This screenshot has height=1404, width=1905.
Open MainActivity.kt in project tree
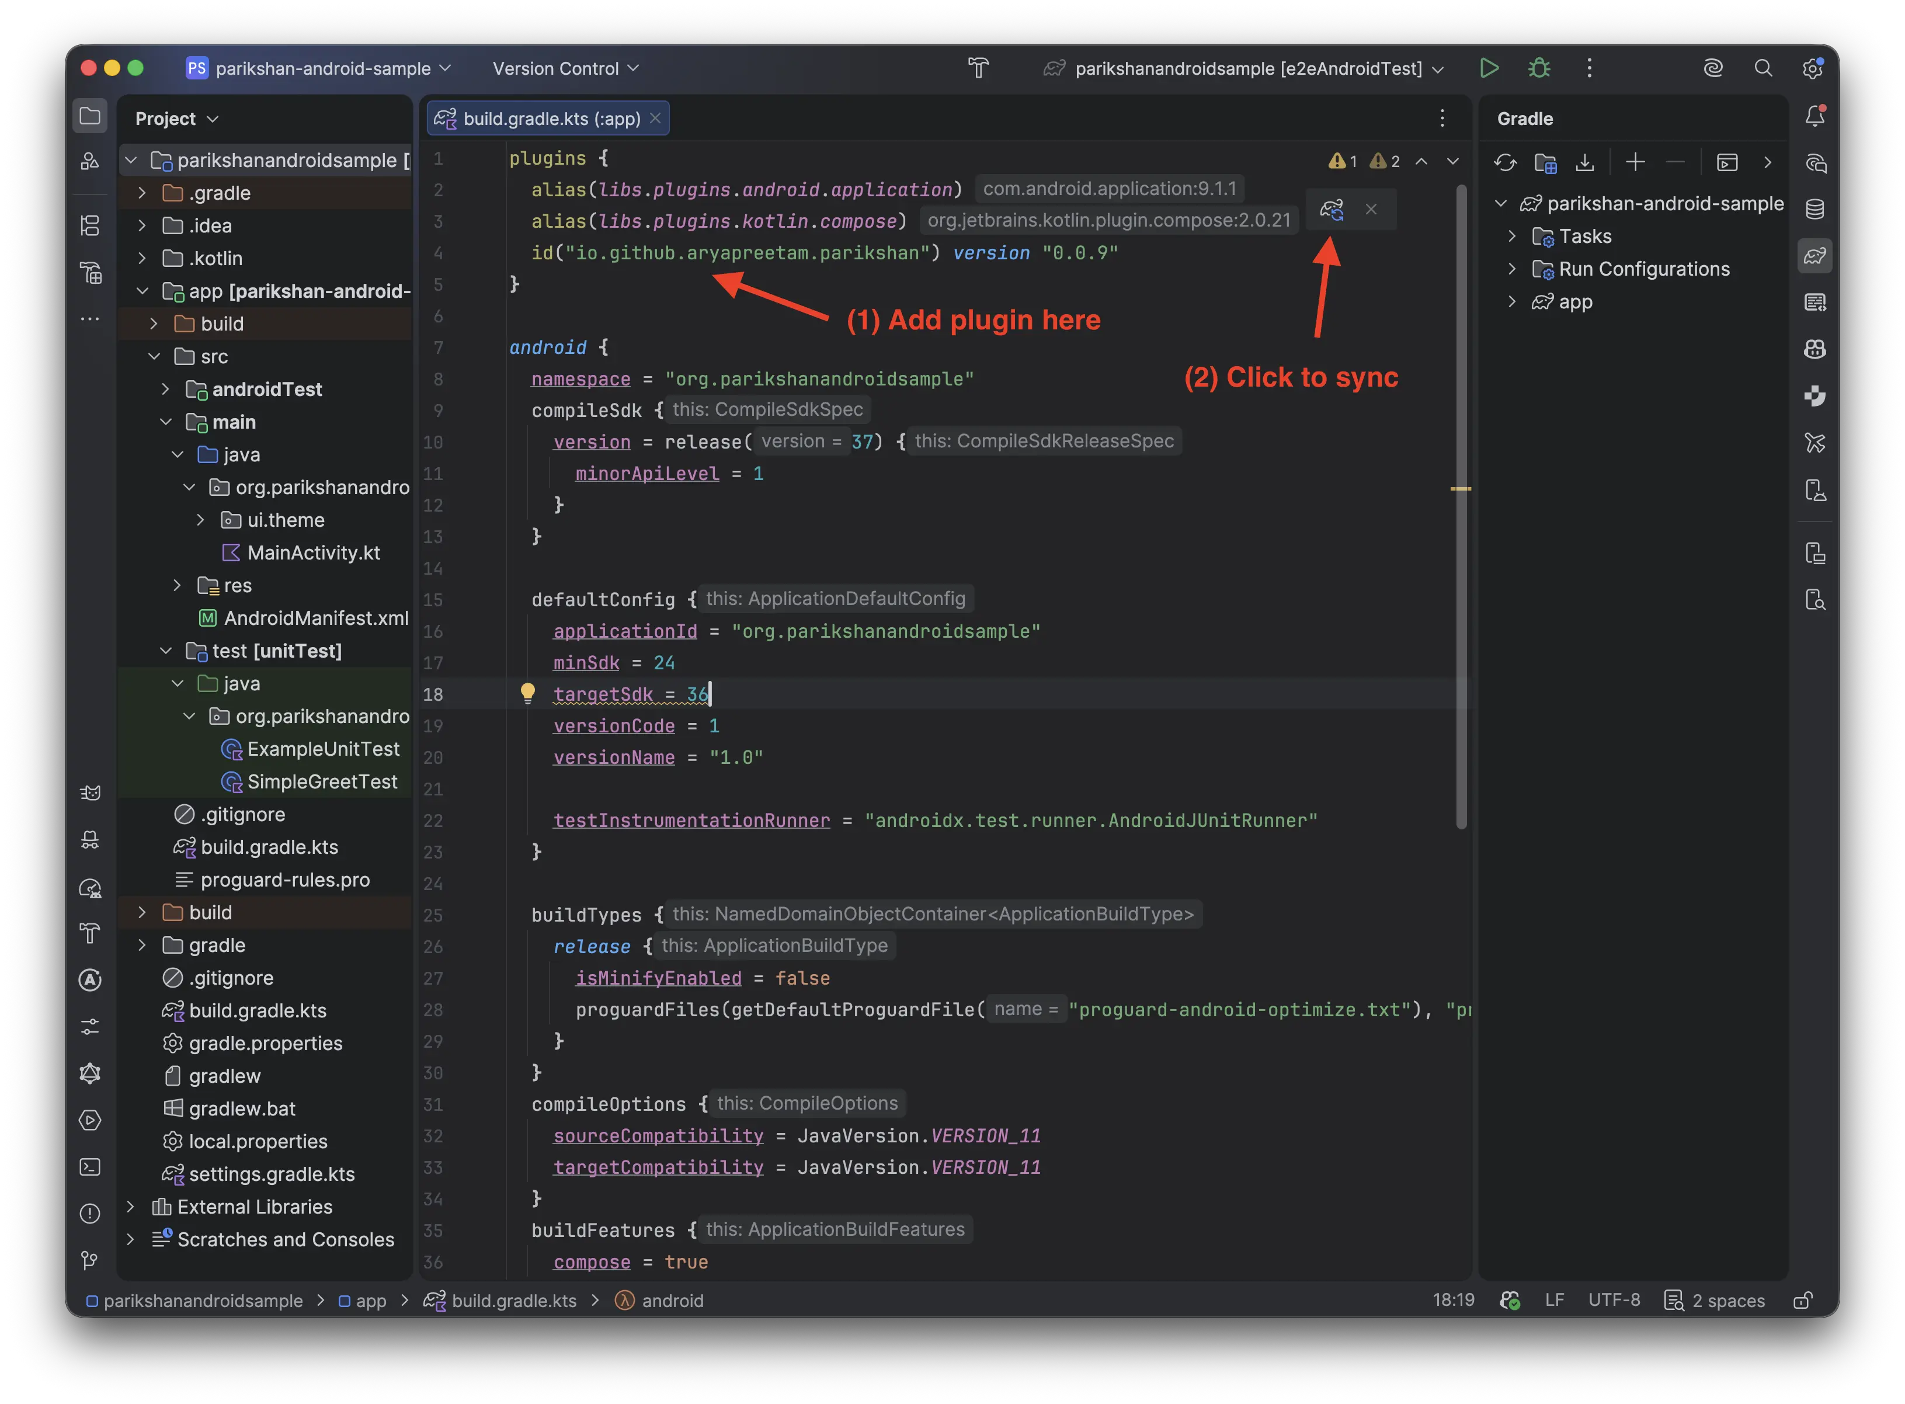[302, 552]
